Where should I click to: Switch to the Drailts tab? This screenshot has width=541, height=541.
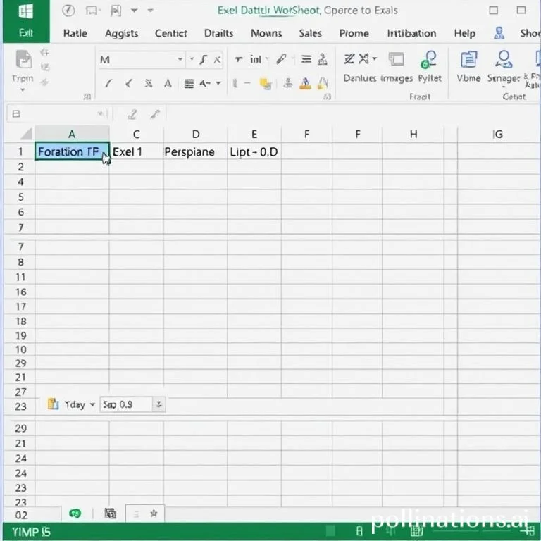pyautogui.click(x=219, y=33)
